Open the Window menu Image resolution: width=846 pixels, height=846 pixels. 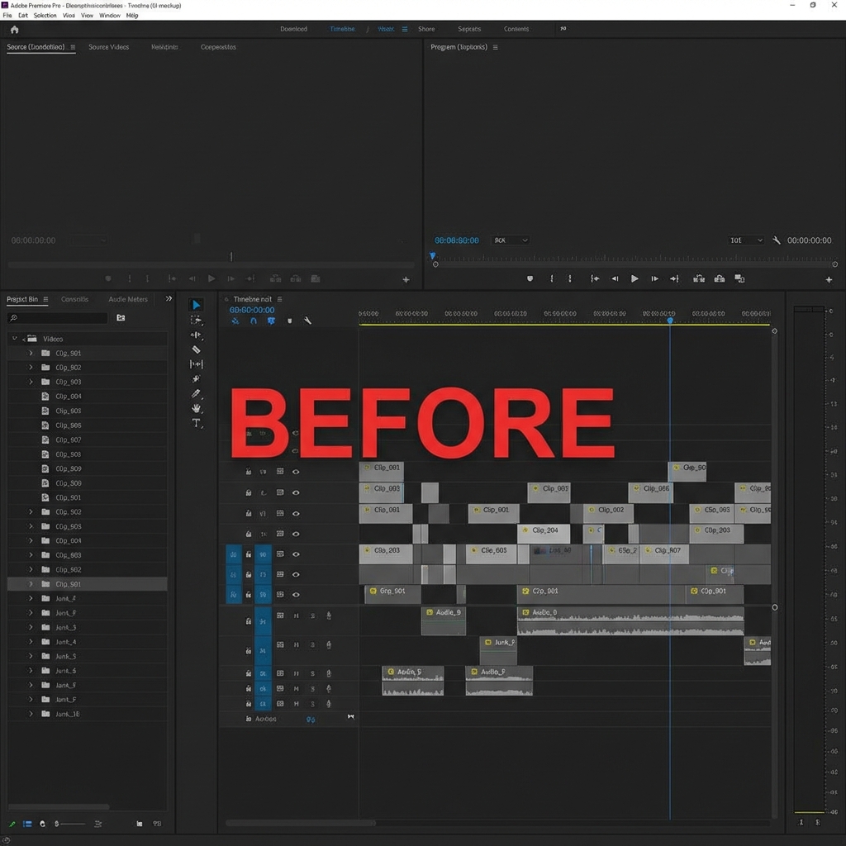110,15
